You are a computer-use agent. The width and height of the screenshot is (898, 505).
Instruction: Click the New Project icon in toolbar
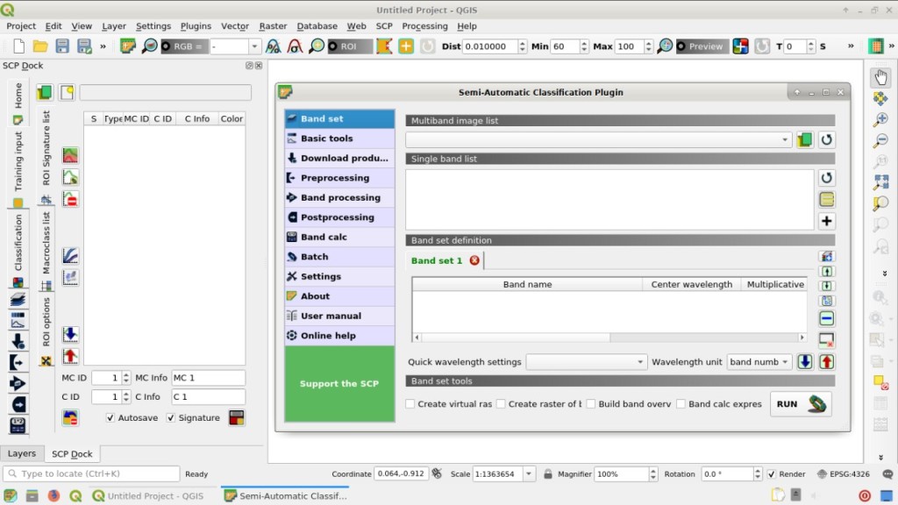(19, 46)
